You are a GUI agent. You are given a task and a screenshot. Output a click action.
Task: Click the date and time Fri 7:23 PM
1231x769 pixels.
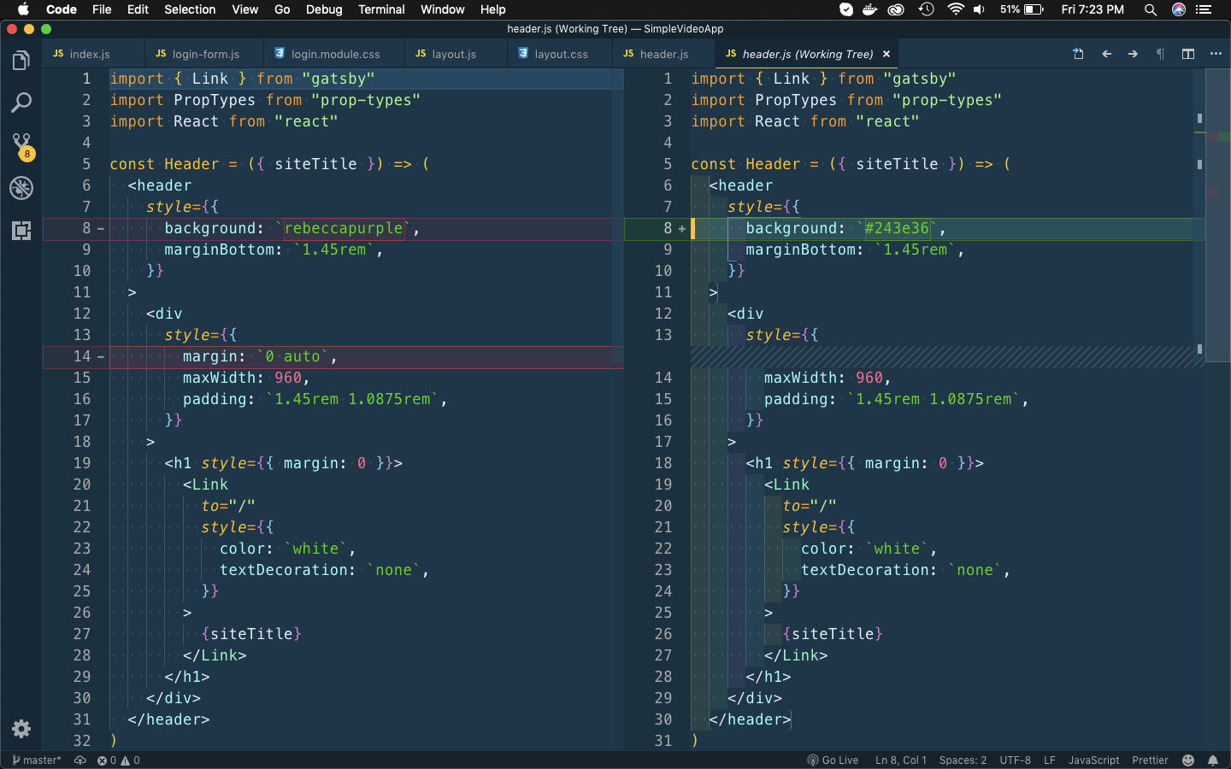click(1093, 9)
